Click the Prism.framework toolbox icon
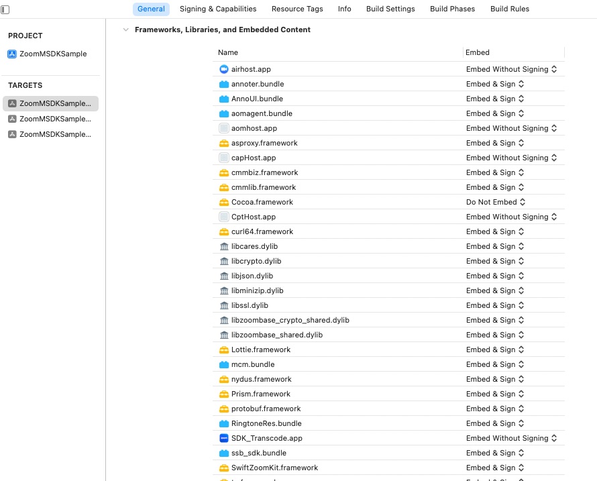 [224, 394]
